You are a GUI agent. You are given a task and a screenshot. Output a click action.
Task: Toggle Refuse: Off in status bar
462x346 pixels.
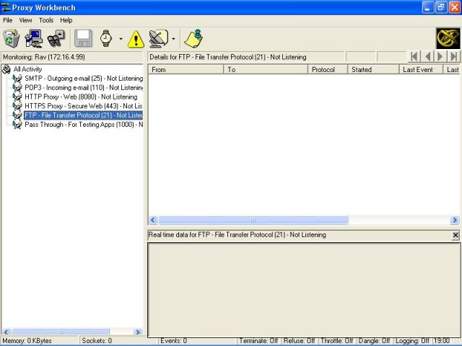click(299, 341)
